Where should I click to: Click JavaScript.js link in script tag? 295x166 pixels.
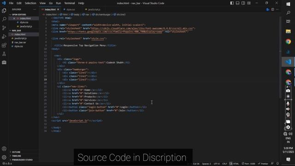(78, 121)
